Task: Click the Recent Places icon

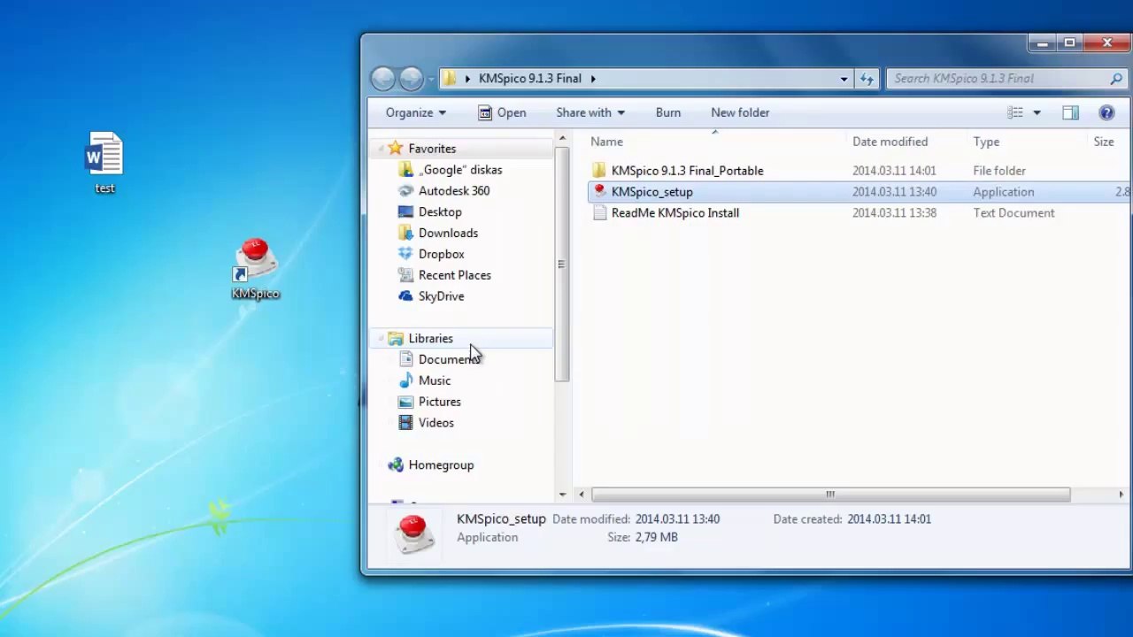Action: pos(405,275)
